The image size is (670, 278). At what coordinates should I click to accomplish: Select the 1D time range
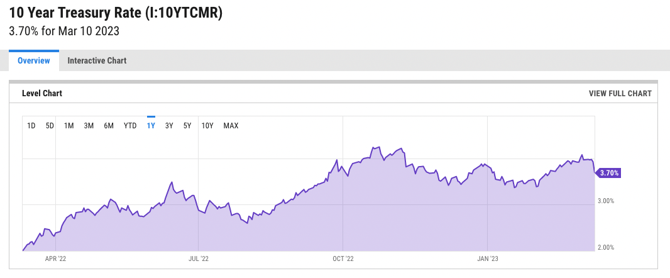pyautogui.click(x=31, y=126)
